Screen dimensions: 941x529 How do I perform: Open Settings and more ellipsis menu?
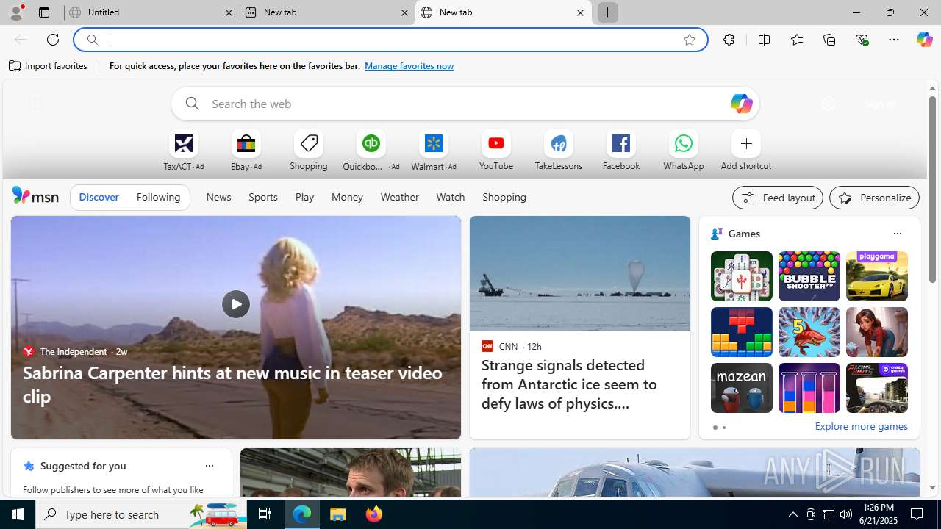pyautogui.click(x=894, y=40)
